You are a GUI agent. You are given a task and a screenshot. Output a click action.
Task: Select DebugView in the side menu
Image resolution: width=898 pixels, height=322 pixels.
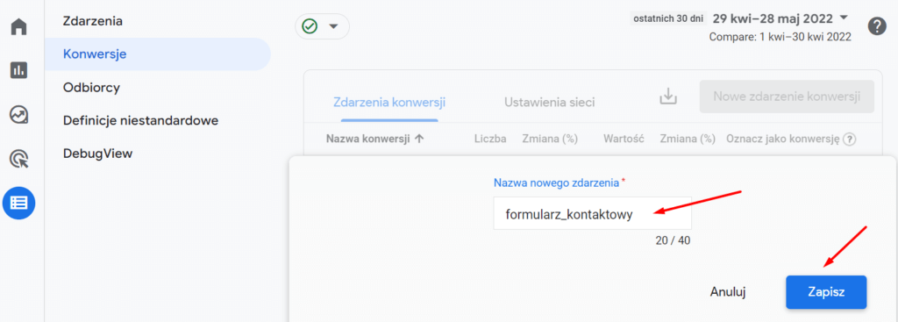[x=98, y=154]
